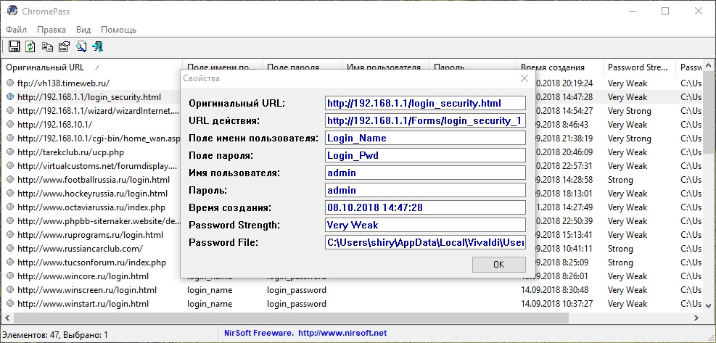Click the horizontal scrollbar thumb

click(290, 318)
